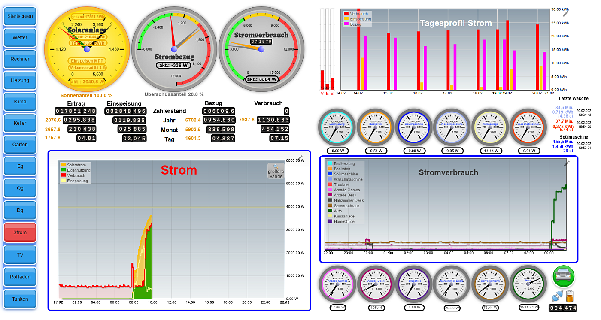The height and width of the screenshot is (320, 601).
Task: Click the '14.14 W' Klimaanlage value
Action: (491, 151)
